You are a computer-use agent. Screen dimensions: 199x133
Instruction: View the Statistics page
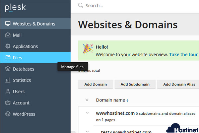[35, 80]
